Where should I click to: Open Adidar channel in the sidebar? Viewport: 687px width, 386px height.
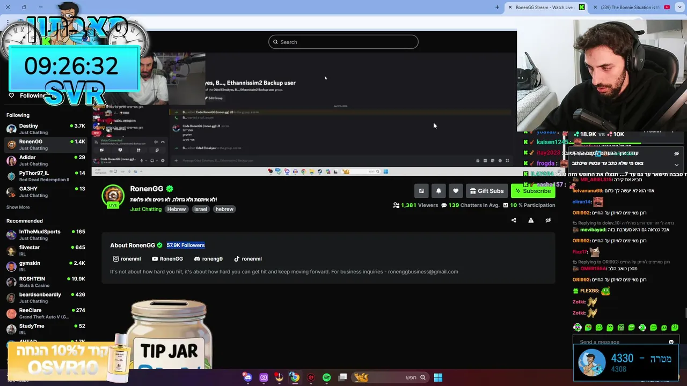pyautogui.click(x=46, y=160)
